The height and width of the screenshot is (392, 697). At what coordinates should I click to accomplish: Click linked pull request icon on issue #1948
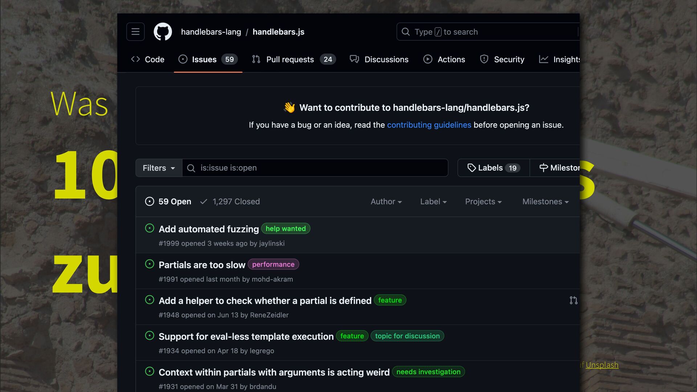pyautogui.click(x=573, y=301)
